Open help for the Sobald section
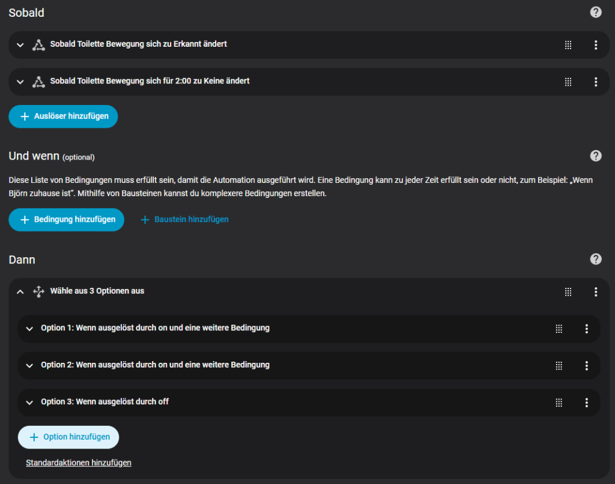 [x=595, y=13]
